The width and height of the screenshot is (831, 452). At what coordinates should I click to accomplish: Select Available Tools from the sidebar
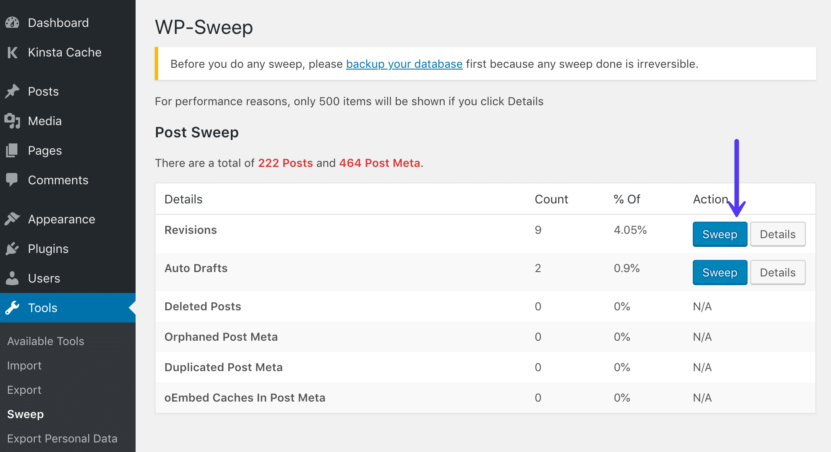pos(45,341)
